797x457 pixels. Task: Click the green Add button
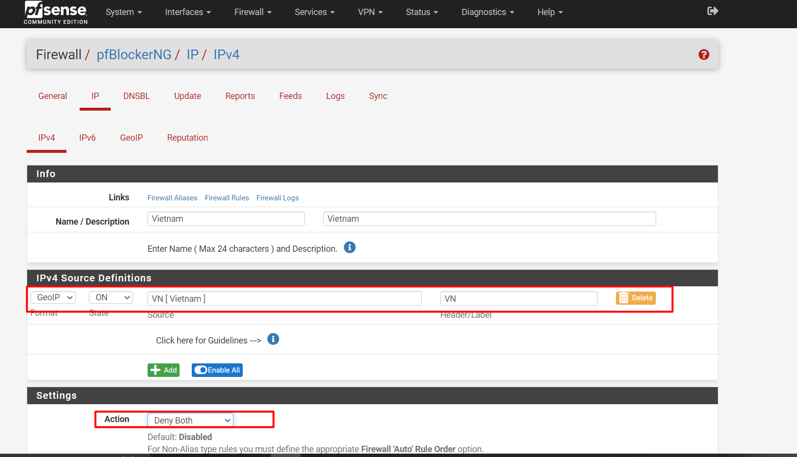coord(164,370)
